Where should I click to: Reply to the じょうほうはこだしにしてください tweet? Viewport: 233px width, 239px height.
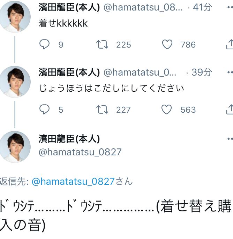point(44,110)
